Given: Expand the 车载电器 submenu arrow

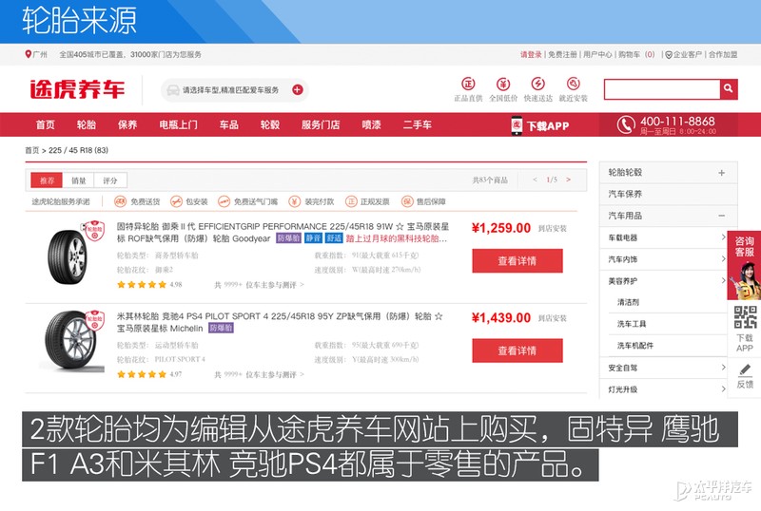Looking at the screenshot, I should click(x=723, y=237).
